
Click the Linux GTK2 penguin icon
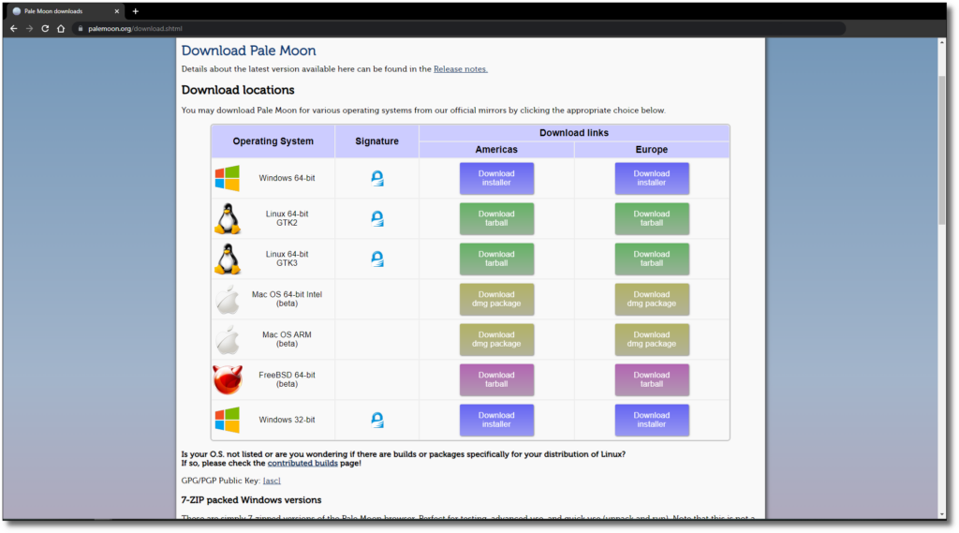228,218
